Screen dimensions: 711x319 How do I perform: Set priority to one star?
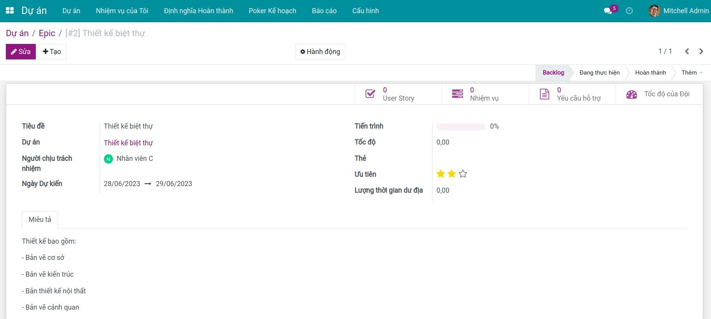point(441,174)
